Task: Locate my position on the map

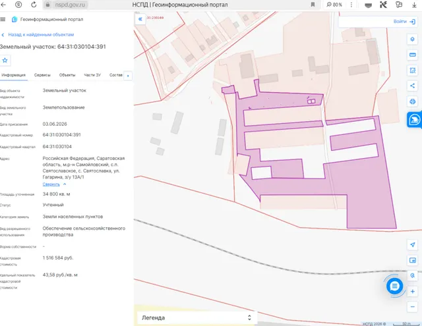Action: (412, 244)
